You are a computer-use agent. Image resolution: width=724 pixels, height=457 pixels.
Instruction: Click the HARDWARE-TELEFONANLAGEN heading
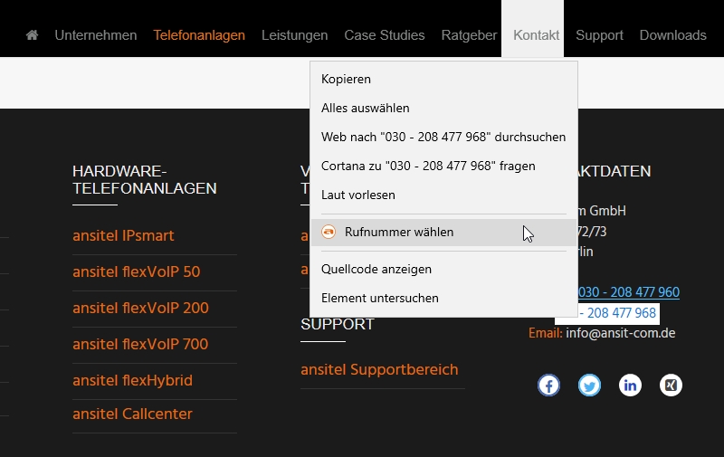click(x=145, y=179)
